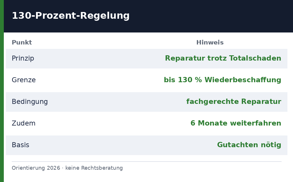The width and height of the screenshot is (293, 182).
Task: Select the Hinweis column header
Action: 210,42
